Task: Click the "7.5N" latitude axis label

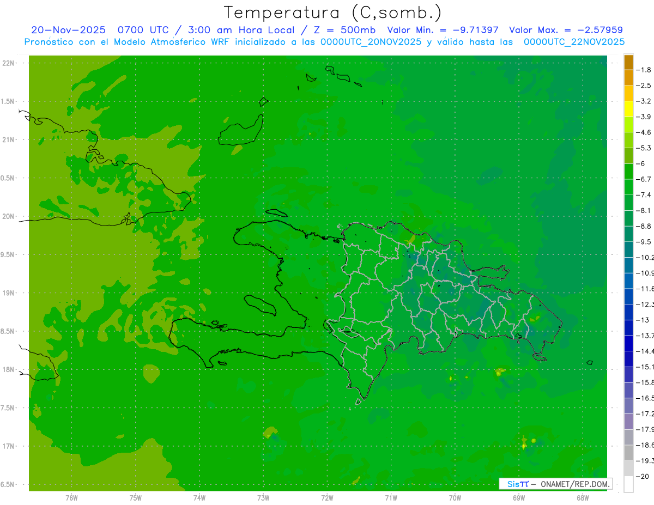Action: pyautogui.click(x=8, y=409)
